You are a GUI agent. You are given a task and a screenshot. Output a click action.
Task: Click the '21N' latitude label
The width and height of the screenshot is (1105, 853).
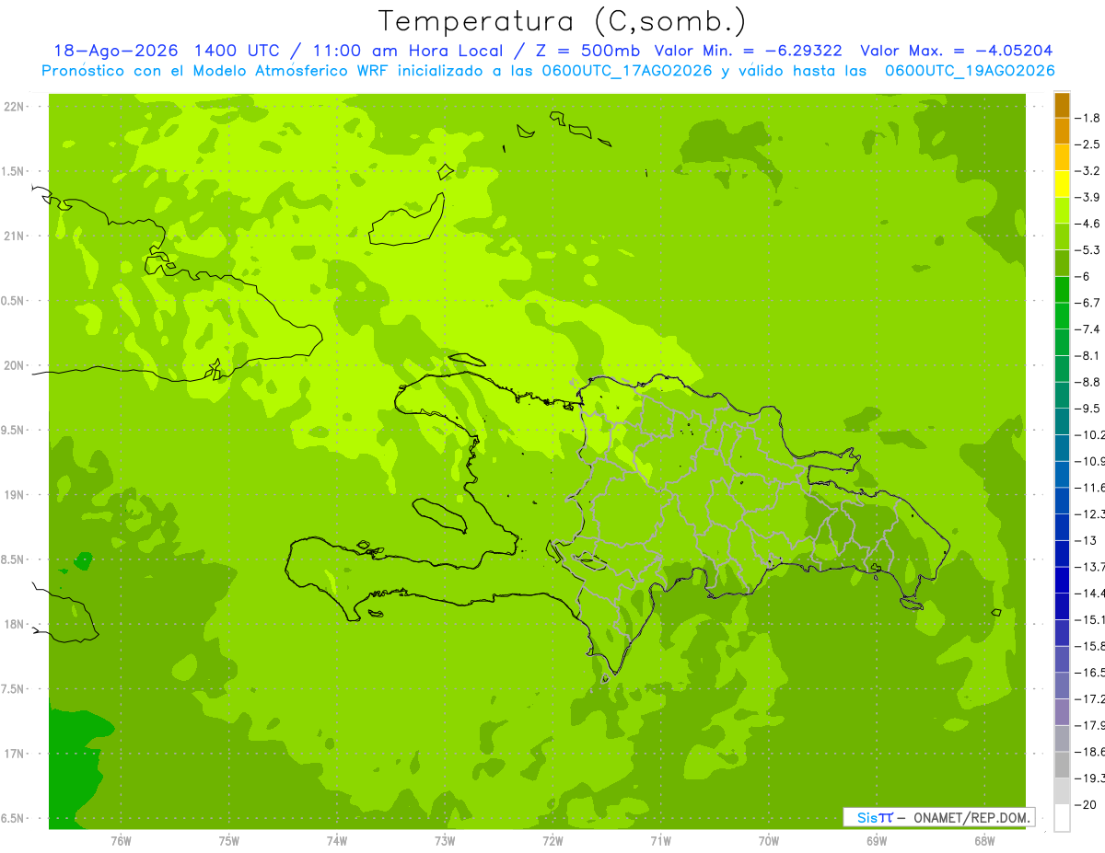[13, 236]
